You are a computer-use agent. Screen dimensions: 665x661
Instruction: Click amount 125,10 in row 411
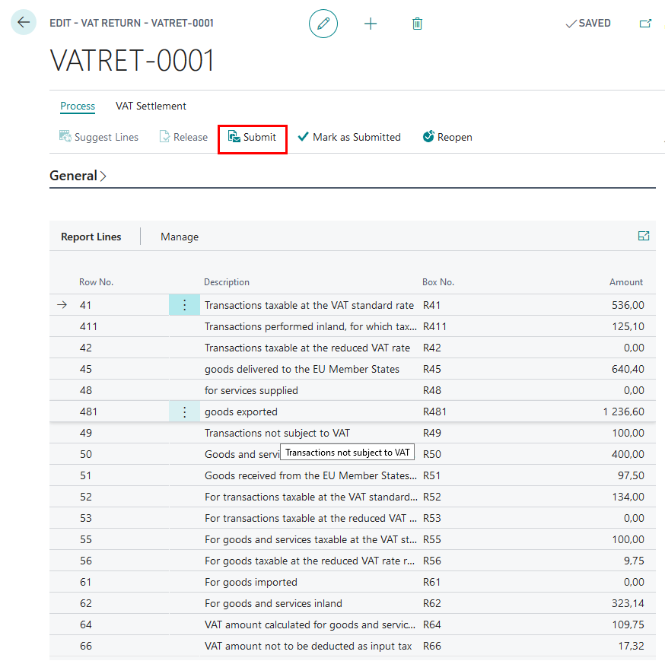tap(628, 326)
